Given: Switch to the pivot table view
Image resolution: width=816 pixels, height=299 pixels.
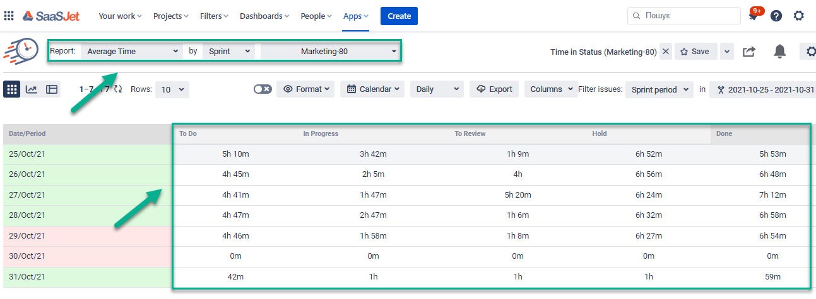Looking at the screenshot, I should 52,89.
